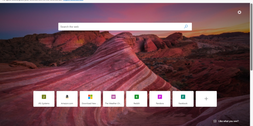
Task: Open the Weather Channel W icon
Action: click(114, 97)
